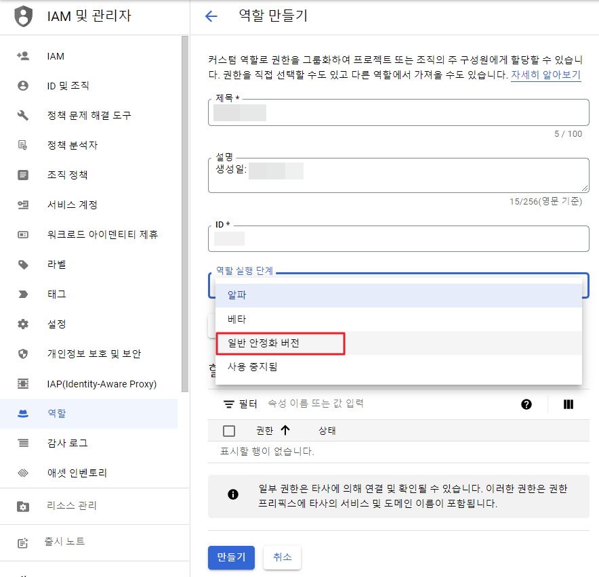Click the 속성 이름 또는 값 입력 filter field
The image size is (599, 577).
tap(379, 404)
